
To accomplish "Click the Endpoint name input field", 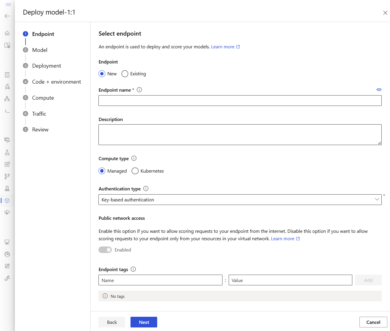I will [x=240, y=101].
